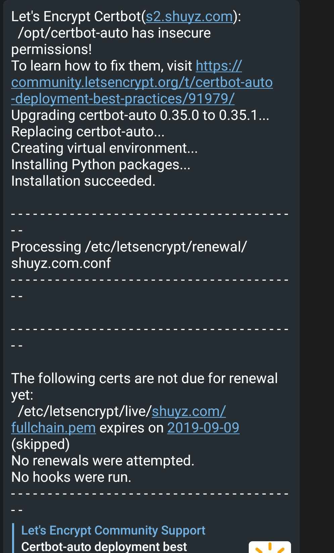Tap the 2019-09-09 expiry date link

pyautogui.click(x=203, y=428)
